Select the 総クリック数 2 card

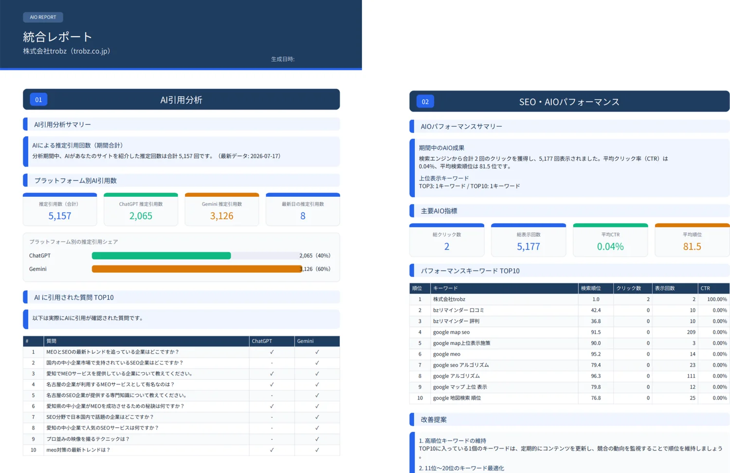coord(447,240)
